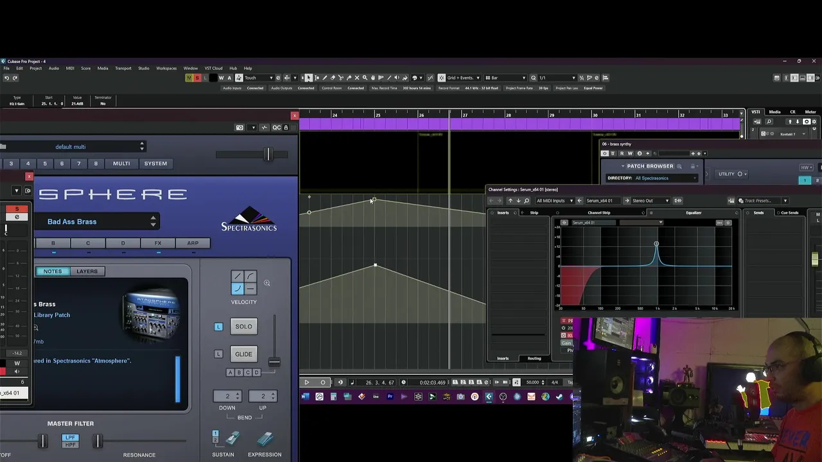The width and height of the screenshot is (822, 462).
Task: Click the 26. 3. 4. 67 position display
Action: [x=380, y=382]
